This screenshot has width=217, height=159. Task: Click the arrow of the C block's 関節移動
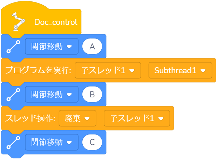69,143
